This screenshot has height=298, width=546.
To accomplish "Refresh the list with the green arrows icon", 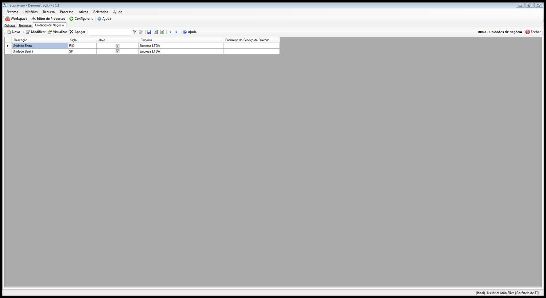I will click(162, 32).
